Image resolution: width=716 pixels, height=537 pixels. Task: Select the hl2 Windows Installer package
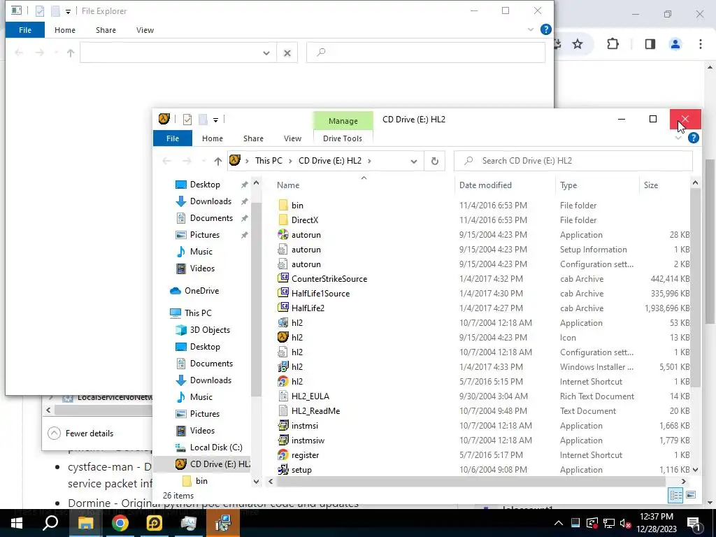[296, 366]
